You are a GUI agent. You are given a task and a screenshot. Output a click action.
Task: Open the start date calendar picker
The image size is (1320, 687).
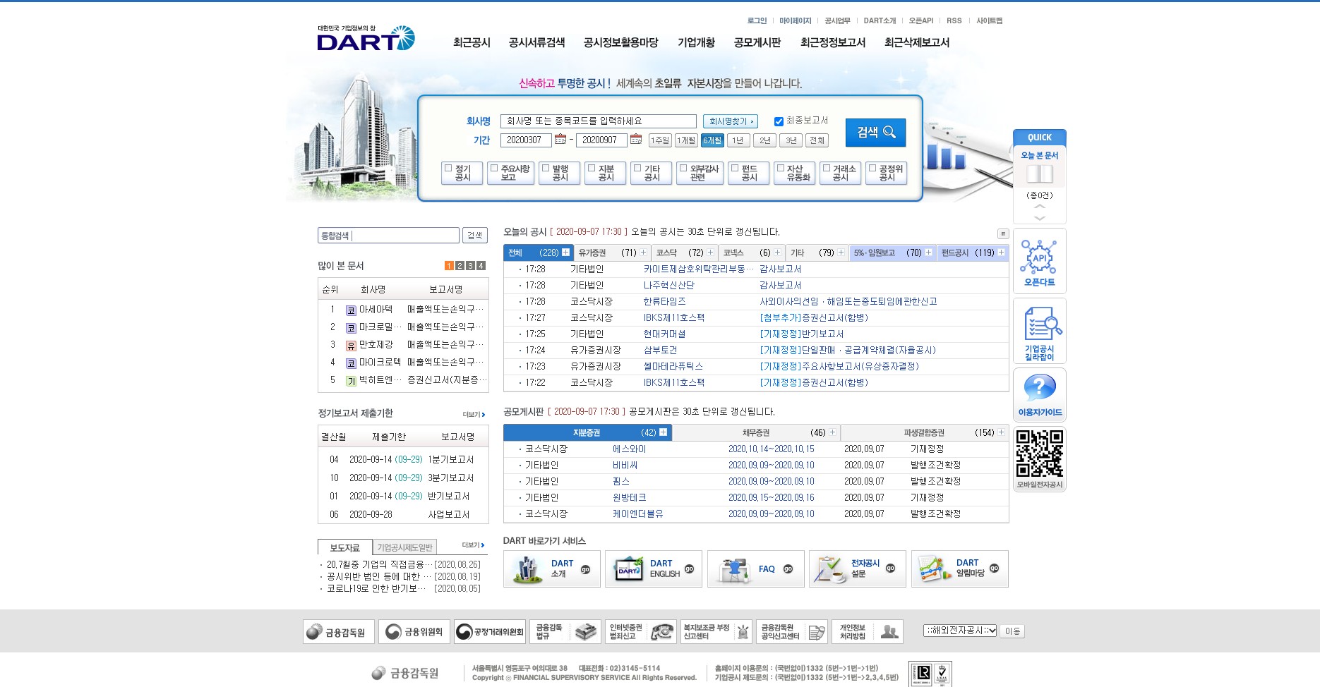(x=560, y=139)
